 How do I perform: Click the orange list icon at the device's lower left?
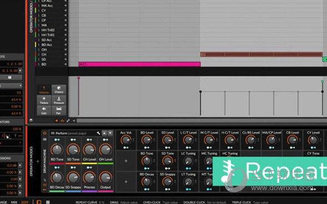(44, 185)
